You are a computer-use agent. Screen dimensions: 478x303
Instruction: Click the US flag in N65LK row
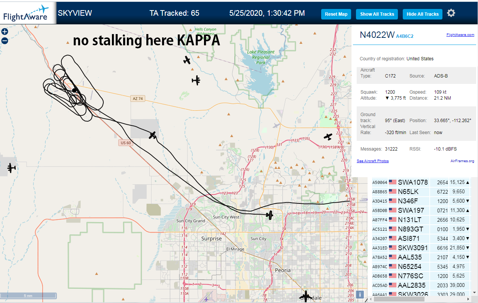click(x=393, y=192)
